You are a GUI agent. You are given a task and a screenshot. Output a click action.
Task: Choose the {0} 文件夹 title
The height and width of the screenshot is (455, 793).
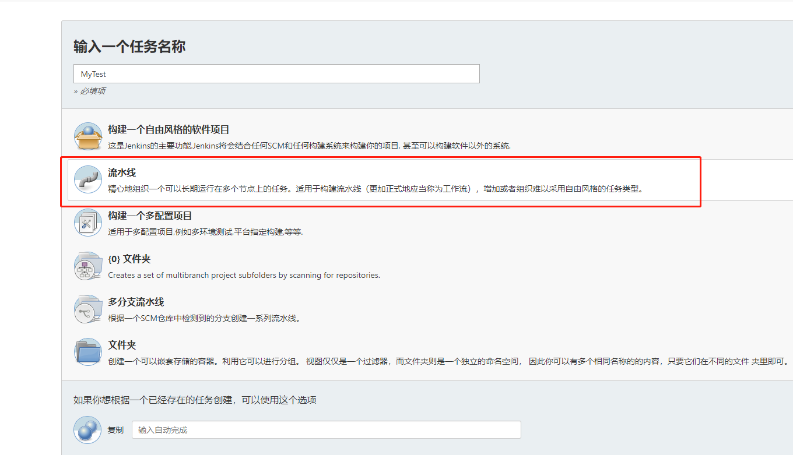point(129,259)
